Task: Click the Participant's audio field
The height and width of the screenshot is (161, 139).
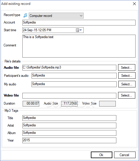Action: 74,76
